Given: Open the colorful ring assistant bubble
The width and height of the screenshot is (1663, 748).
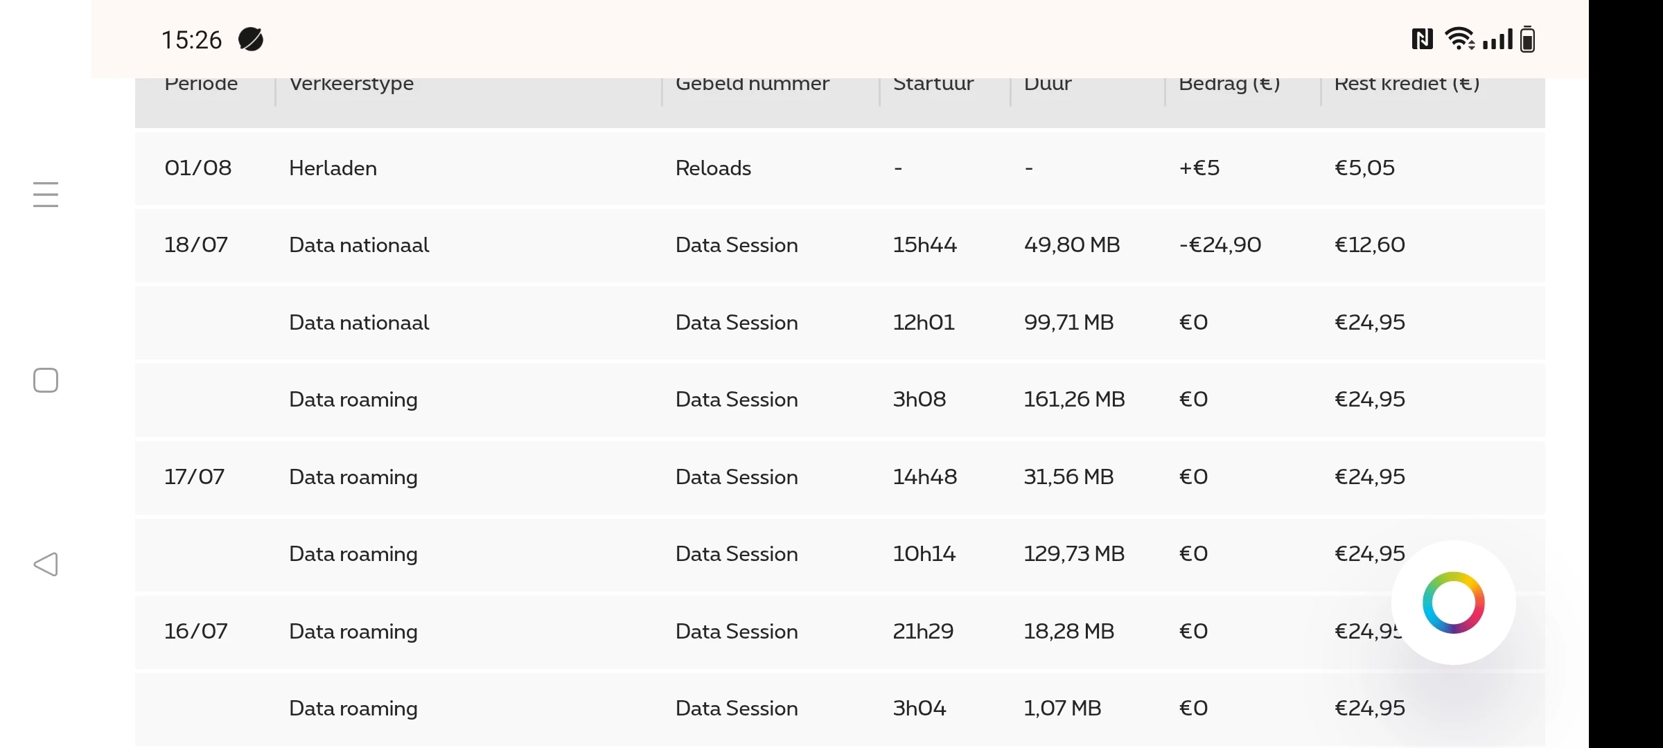Looking at the screenshot, I should pyautogui.click(x=1453, y=603).
